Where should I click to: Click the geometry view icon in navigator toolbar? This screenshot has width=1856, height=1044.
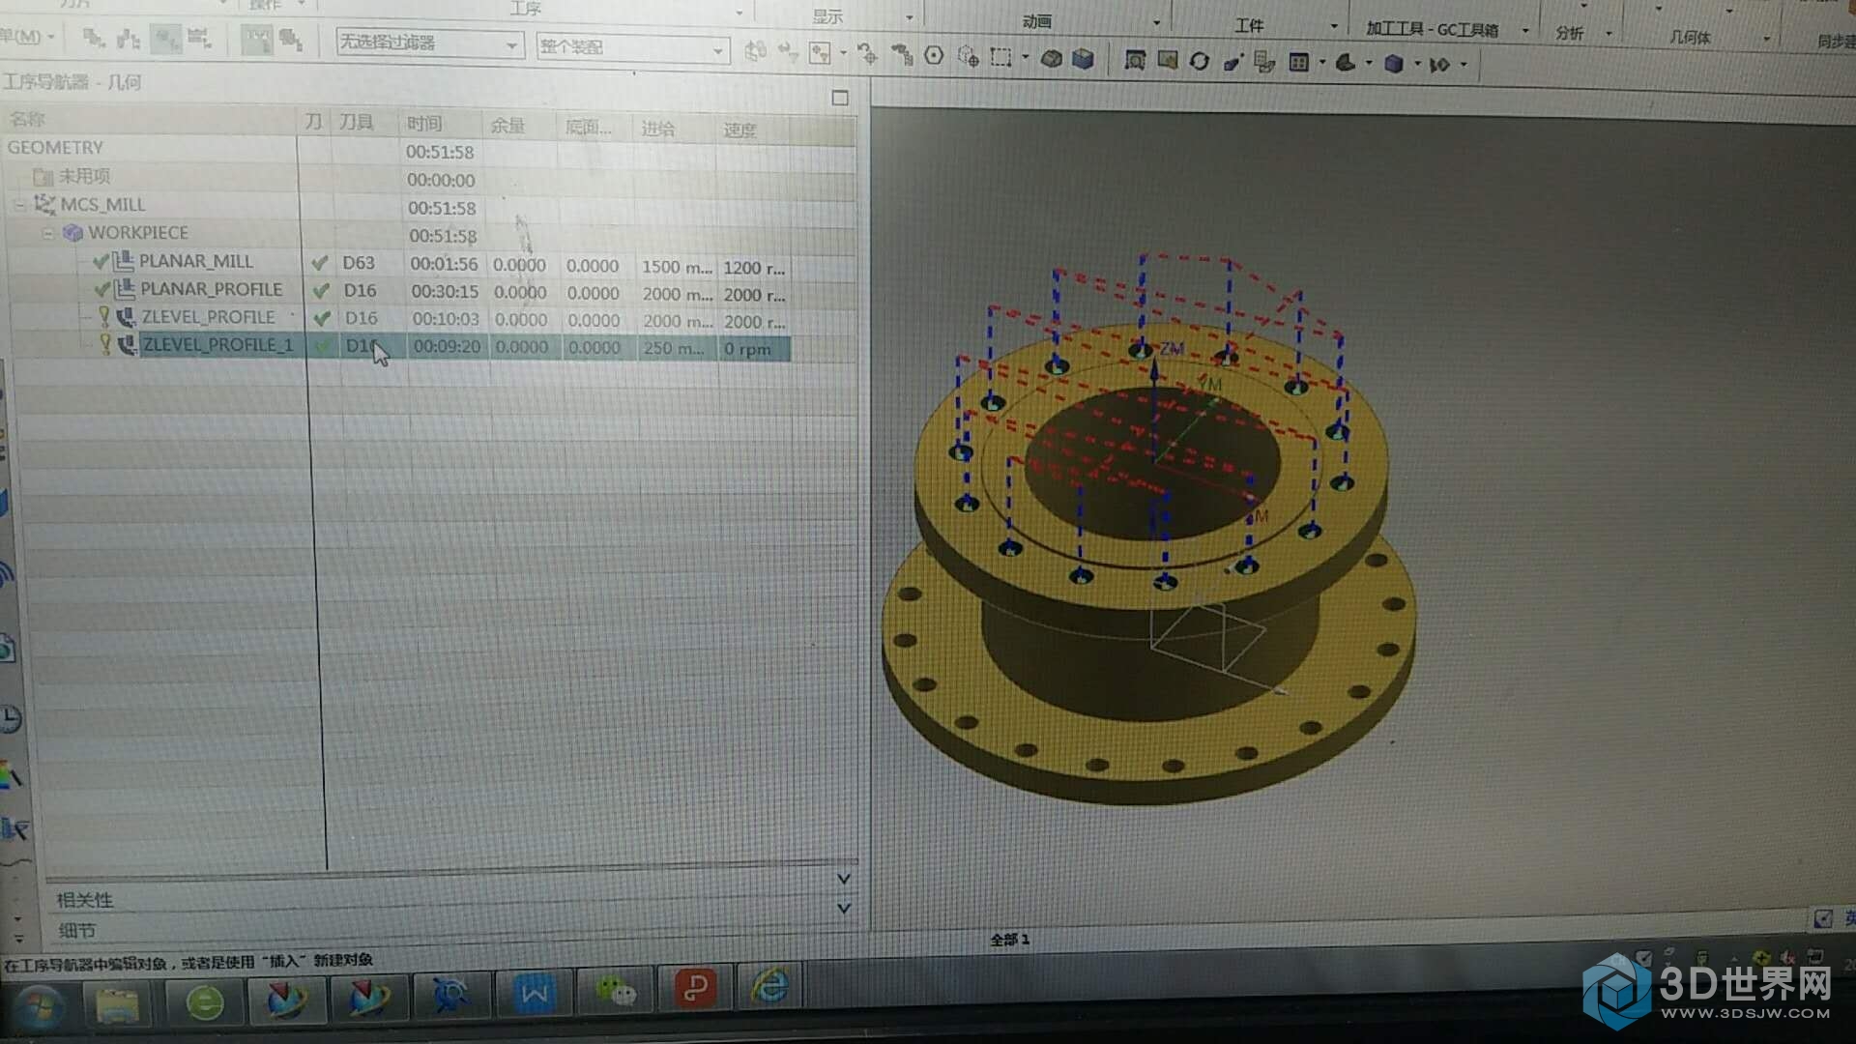coord(166,39)
